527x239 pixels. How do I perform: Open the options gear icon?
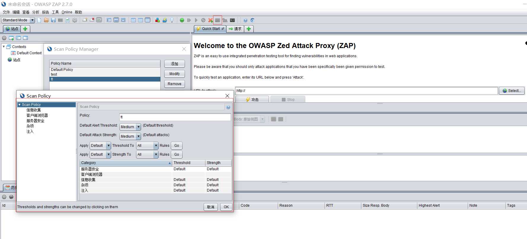(75, 20)
